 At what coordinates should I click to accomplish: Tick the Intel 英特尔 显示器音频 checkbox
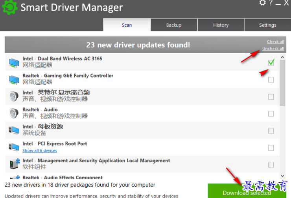click(x=271, y=96)
